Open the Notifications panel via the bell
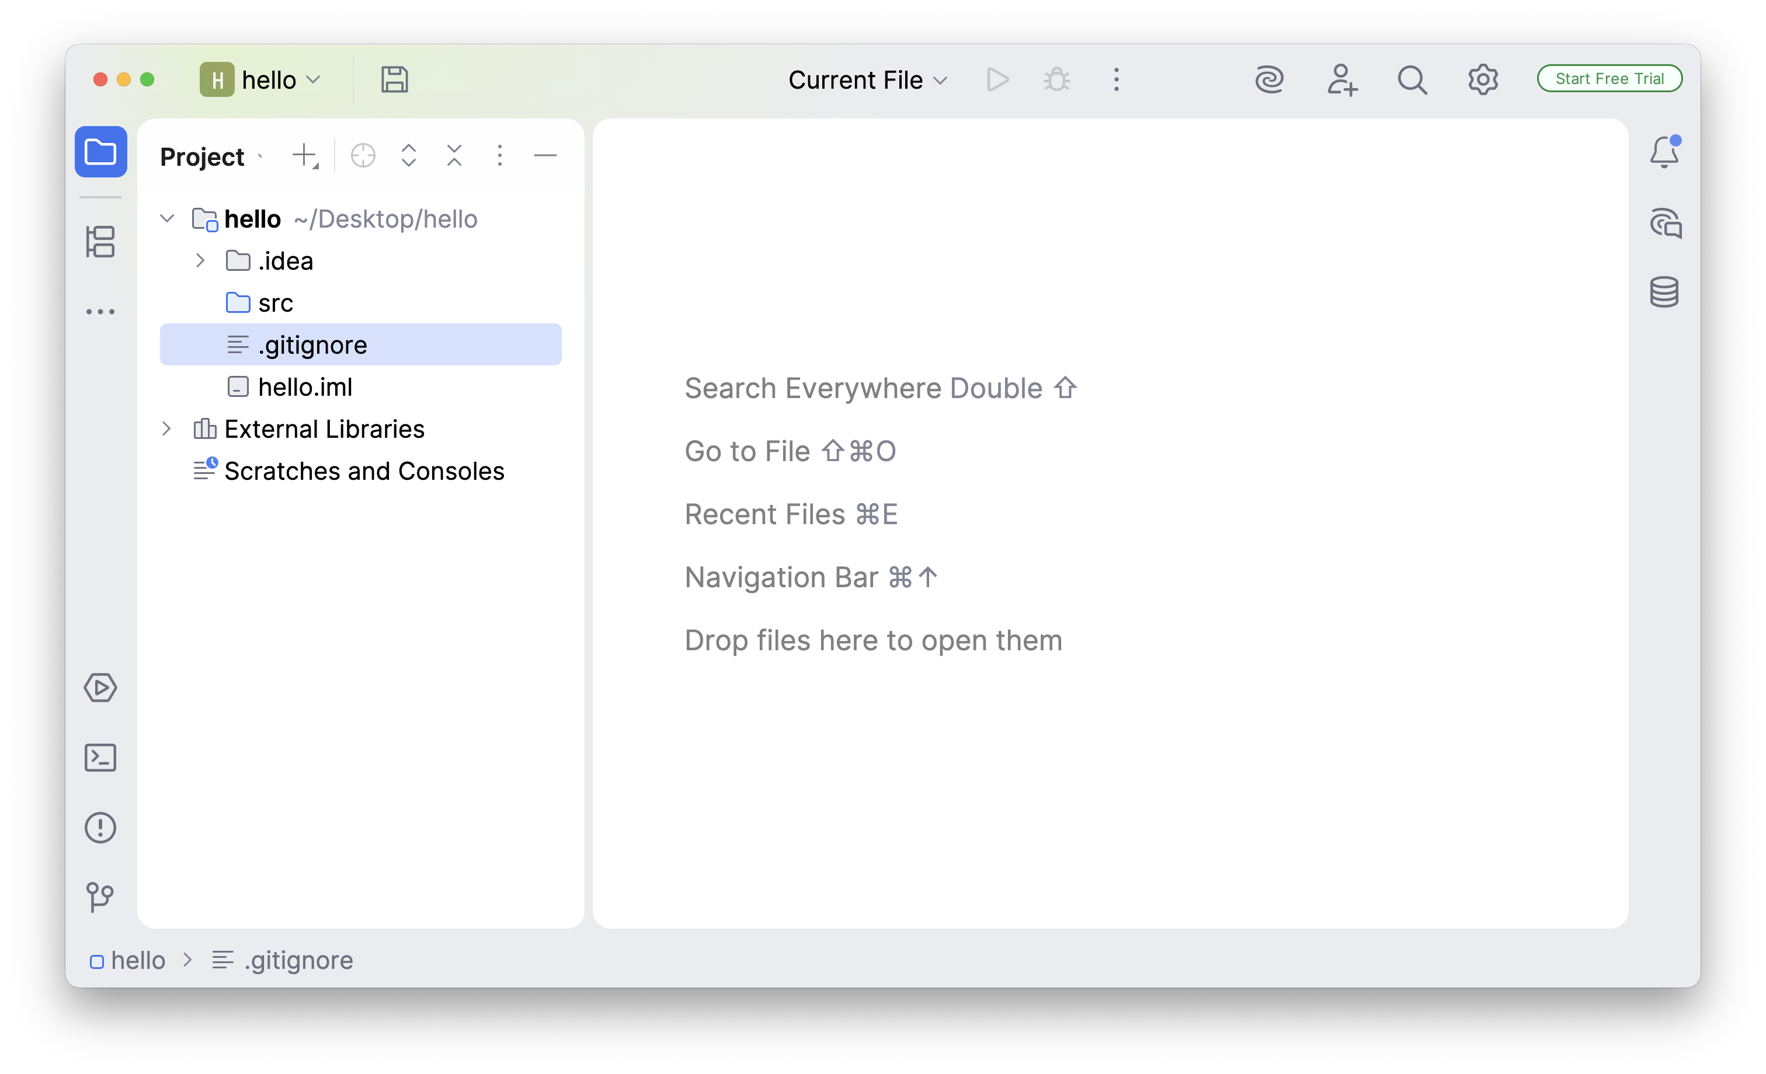This screenshot has width=1766, height=1074. pos(1665,151)
